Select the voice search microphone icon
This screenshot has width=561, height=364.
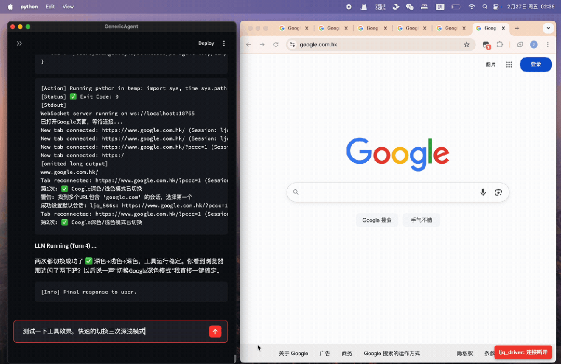[483, 192]
